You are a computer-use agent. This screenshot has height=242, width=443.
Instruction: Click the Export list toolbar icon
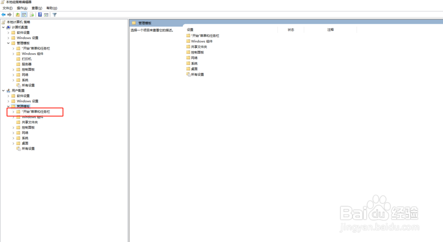[31, 15]
